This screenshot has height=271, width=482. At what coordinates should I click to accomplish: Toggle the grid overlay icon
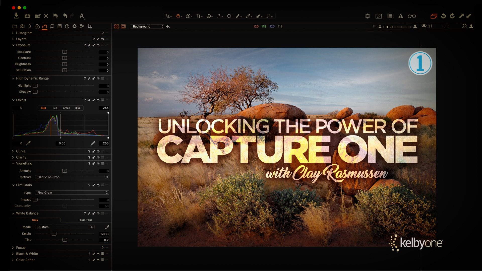coord(390,16)
